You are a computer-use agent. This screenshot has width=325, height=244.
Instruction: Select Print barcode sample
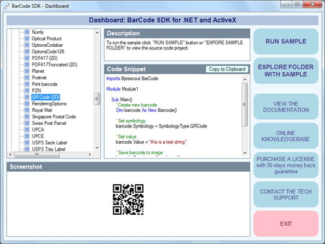tap(45, 84)
